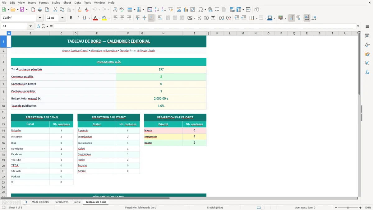Open Find & Replace
The width and height of the screenshot is (373, 210).
tap(115, 10)
